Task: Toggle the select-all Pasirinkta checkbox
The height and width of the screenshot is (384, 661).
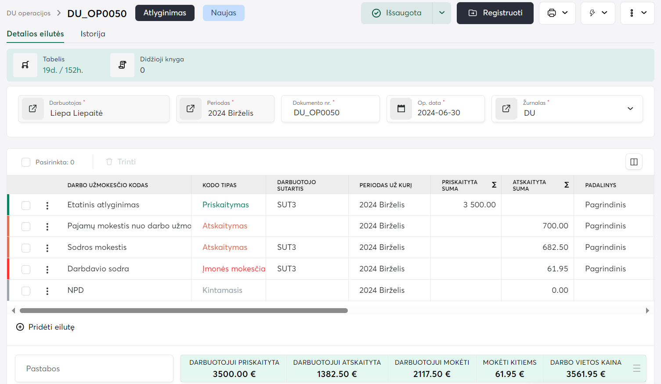Action: point(26,162)
